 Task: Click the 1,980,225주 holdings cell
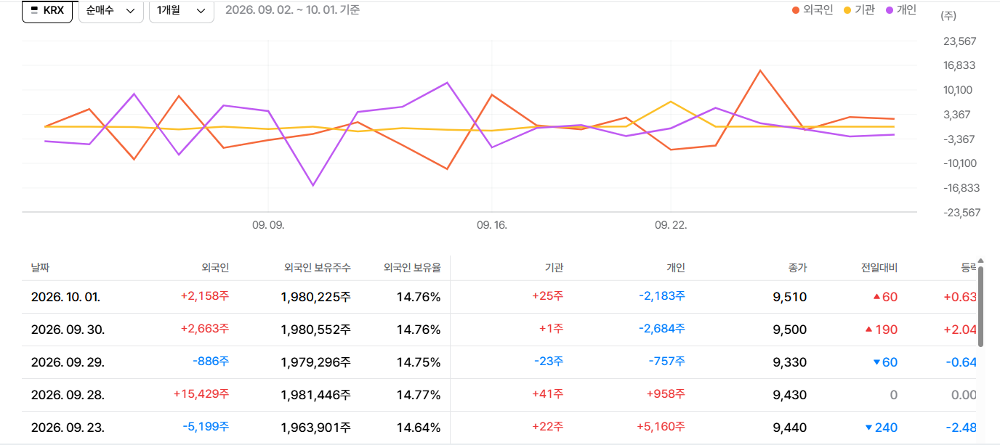pos(315,297)
